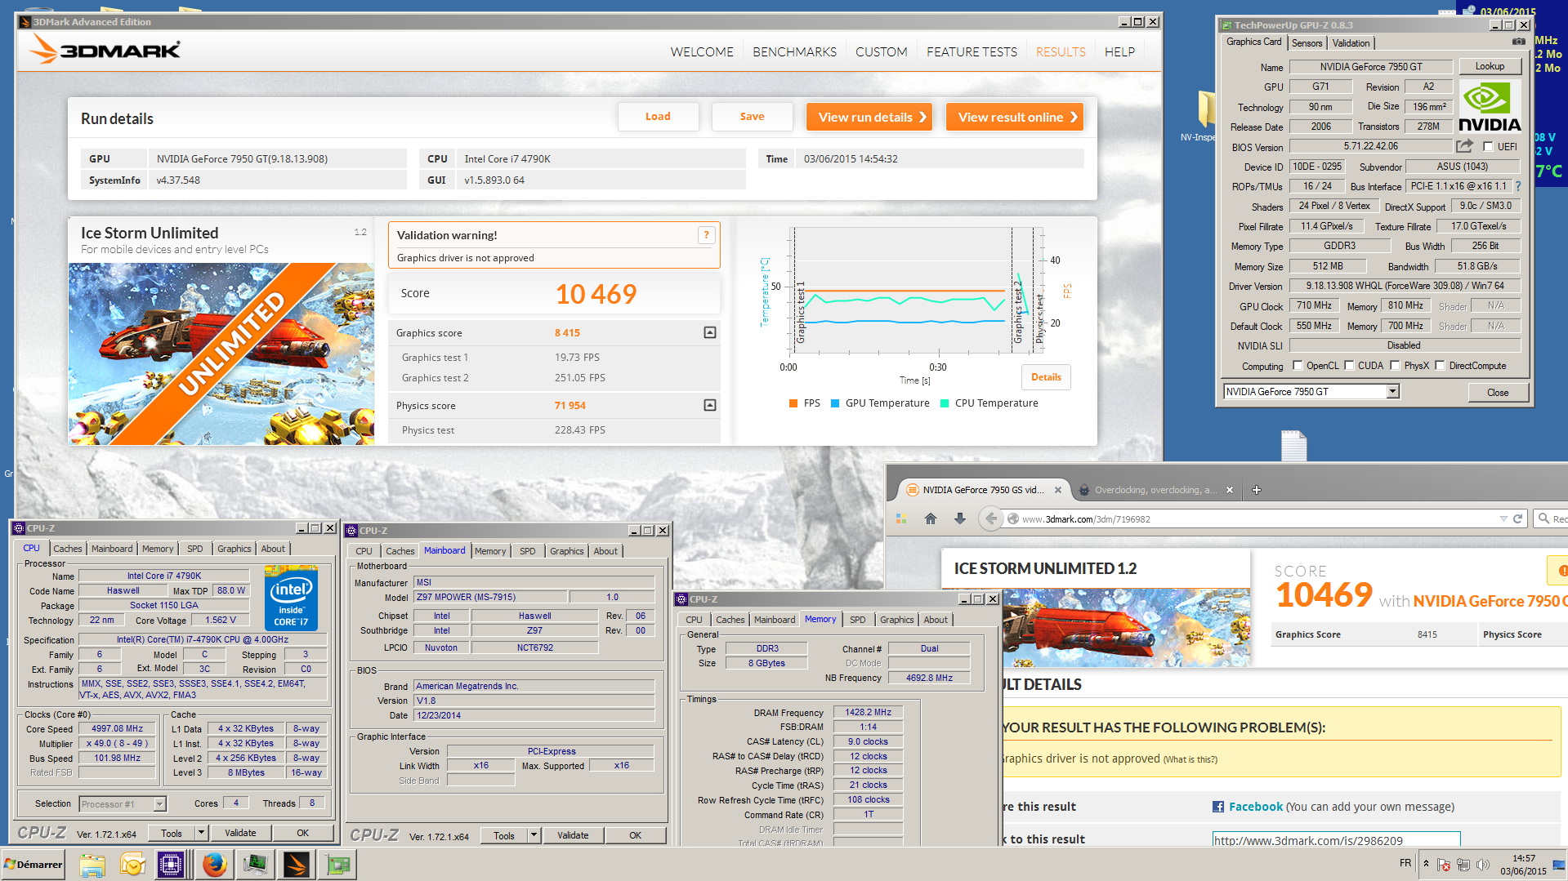Switch to SPD tab in middle CPU-Z window
1568x881 pixels.
[528, 551]
